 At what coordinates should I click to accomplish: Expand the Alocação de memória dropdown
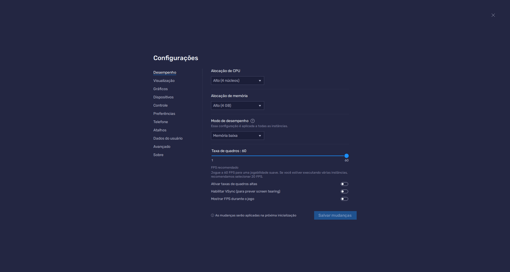(x=237, y=106)
